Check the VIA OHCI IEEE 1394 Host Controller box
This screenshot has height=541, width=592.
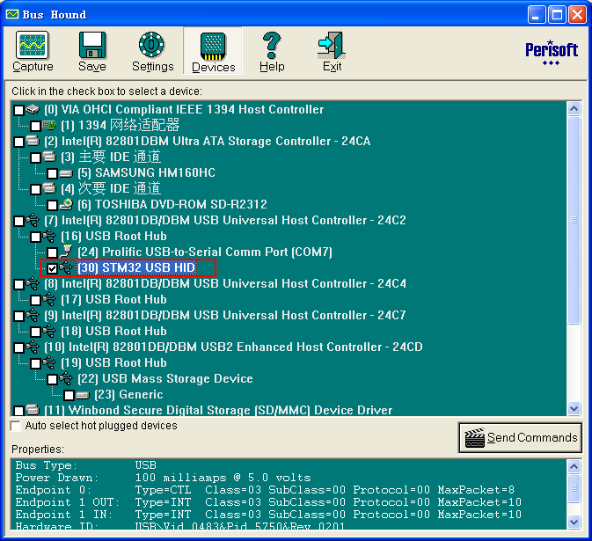[x=18, y=110]
